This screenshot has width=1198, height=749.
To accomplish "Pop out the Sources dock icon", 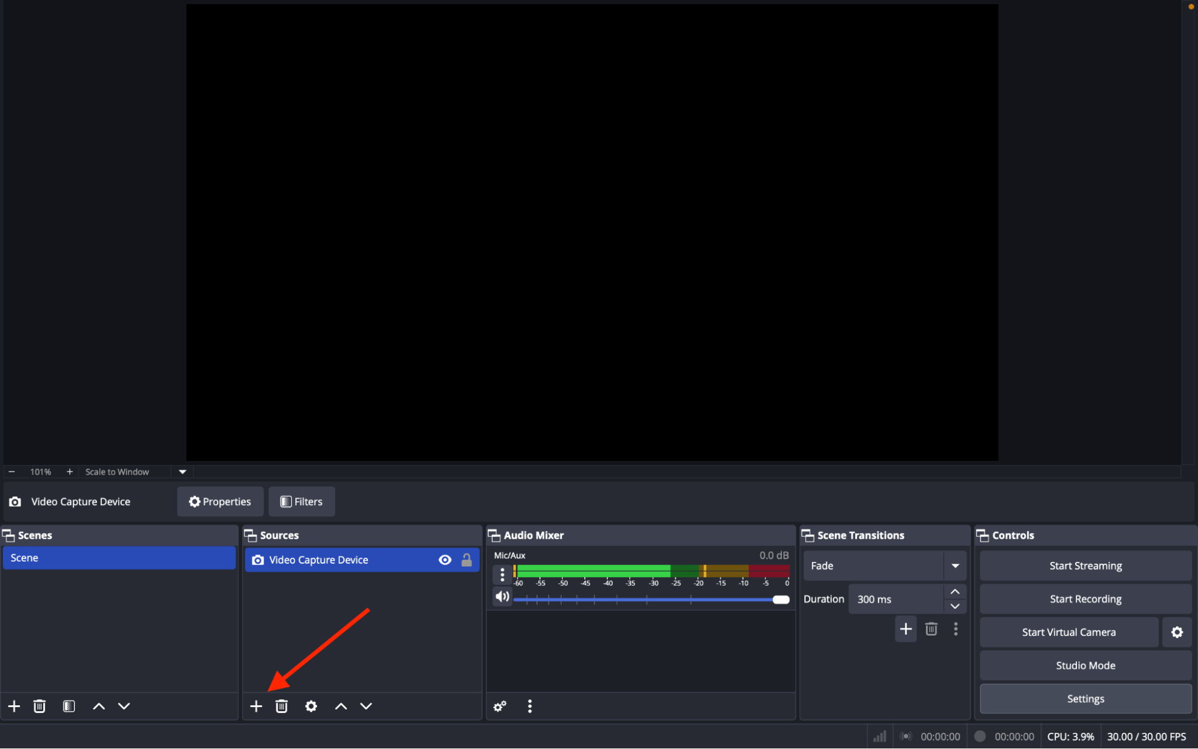I will point(251,536).
